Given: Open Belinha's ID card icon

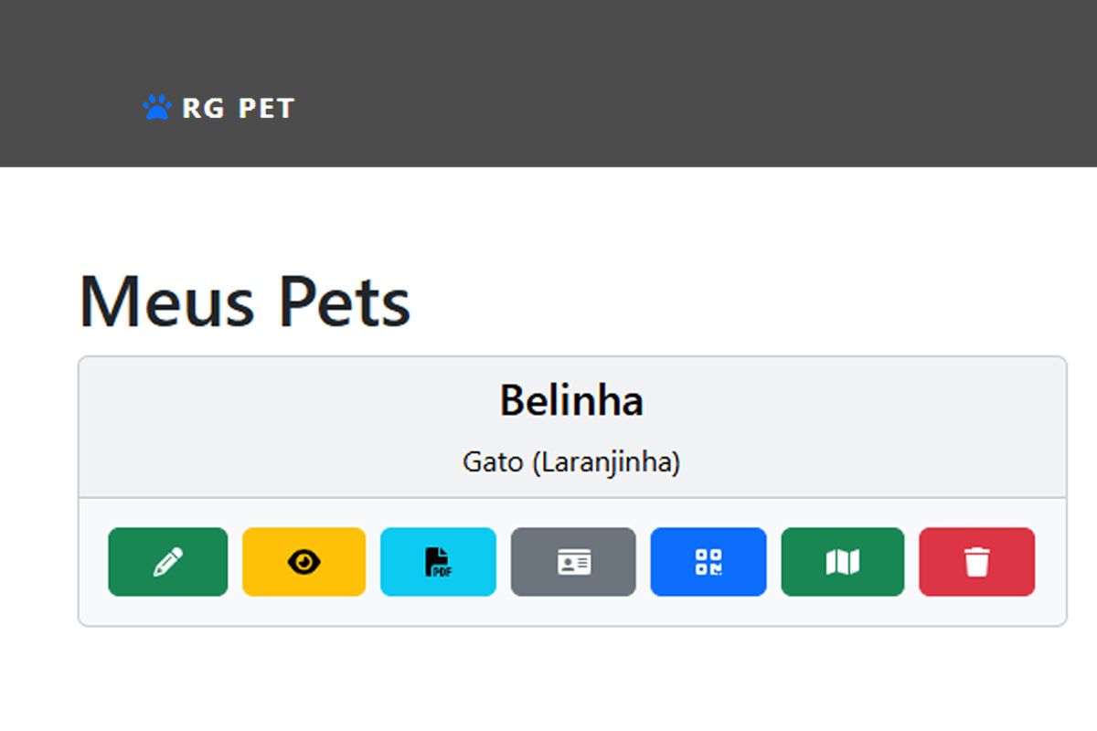Looking at the screenshot, I should (574, 562).
